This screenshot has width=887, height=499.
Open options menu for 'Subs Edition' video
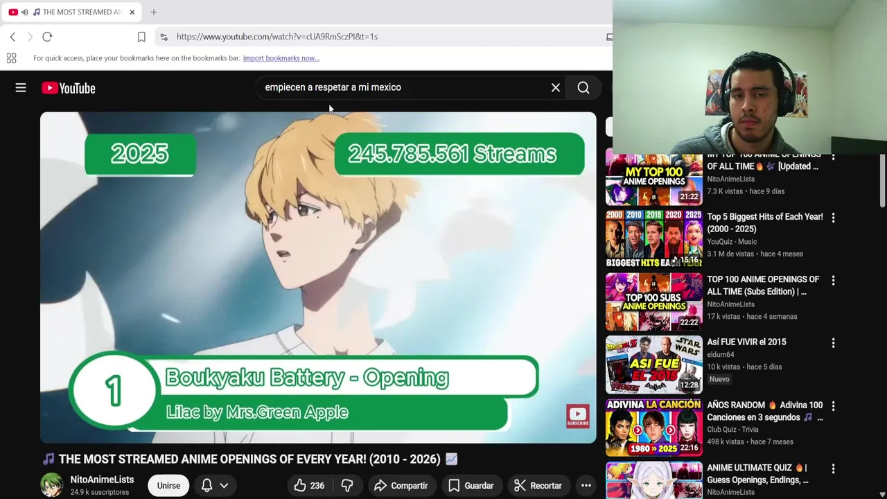click(833, 280)
